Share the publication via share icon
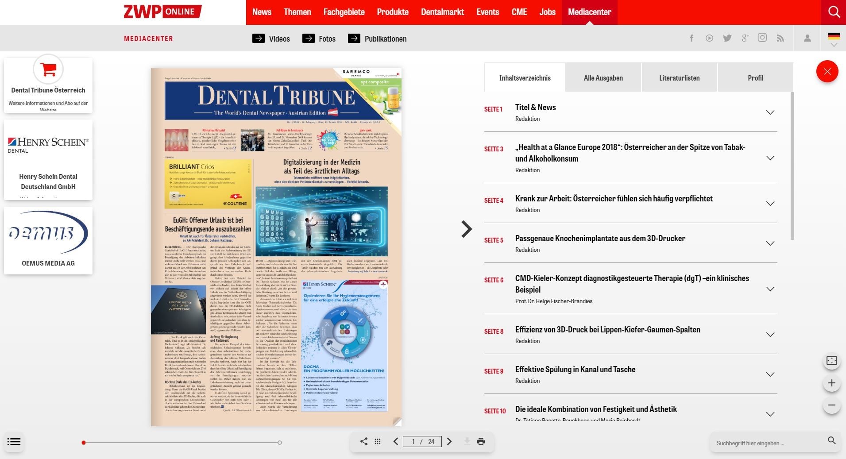Image resolution: width=846 pixels, height=459 pixels. [363, 441]
